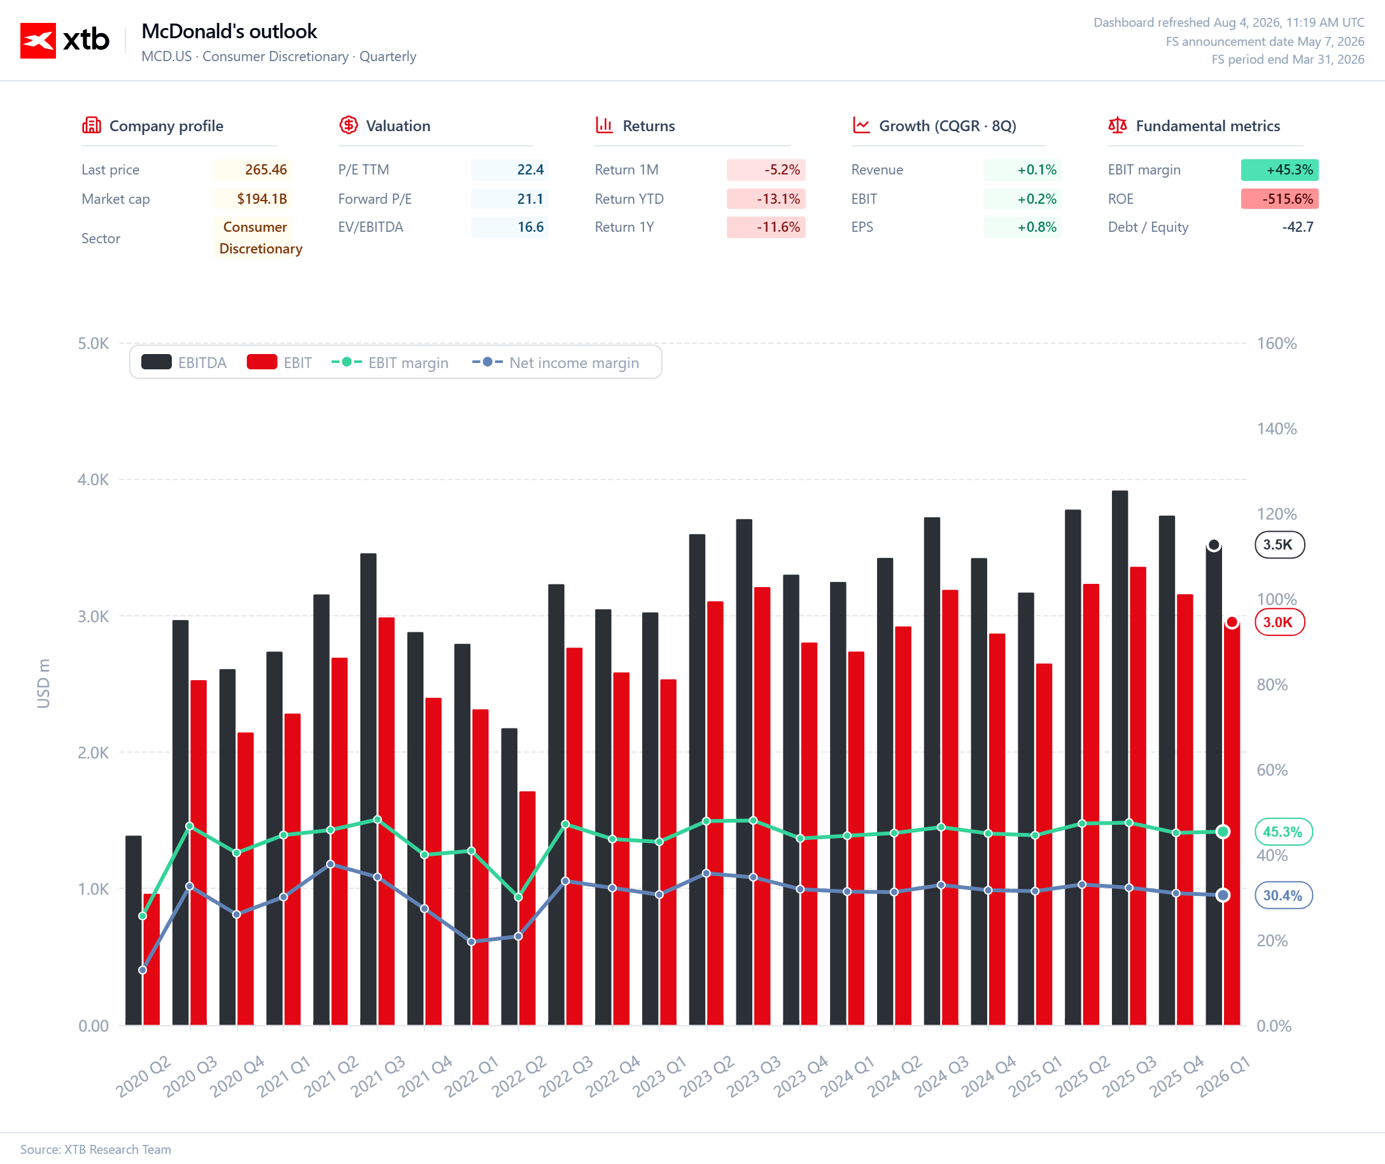Click the FS announcement date text

pyautogui.click(x=1265, y=41)
